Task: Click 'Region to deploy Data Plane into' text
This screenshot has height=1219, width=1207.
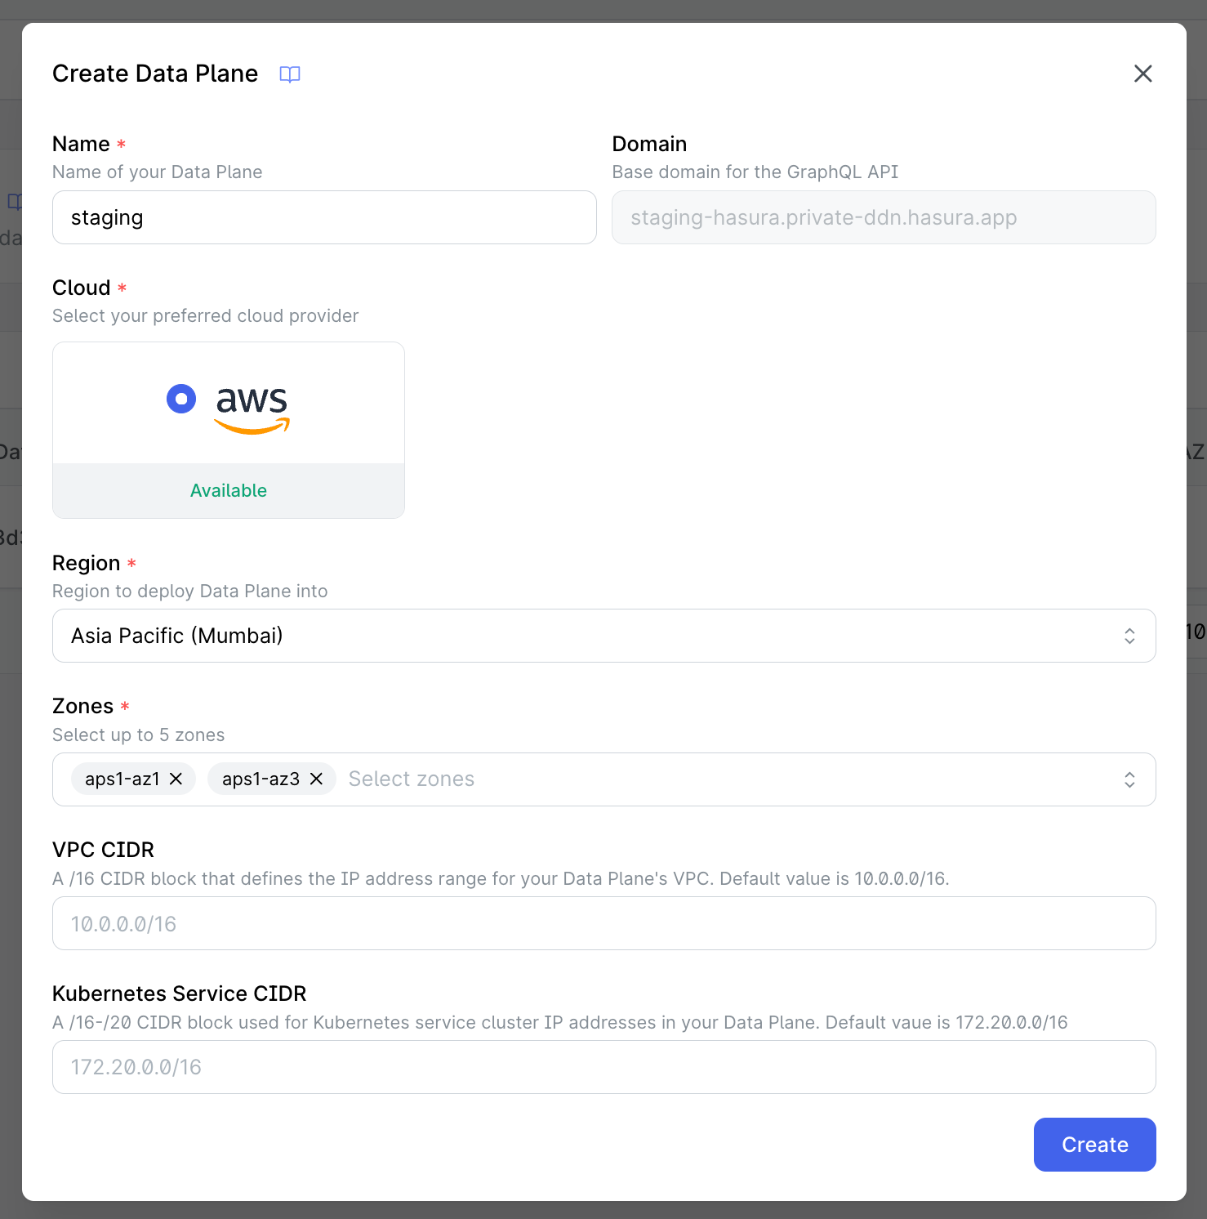Action: point(190,592)
